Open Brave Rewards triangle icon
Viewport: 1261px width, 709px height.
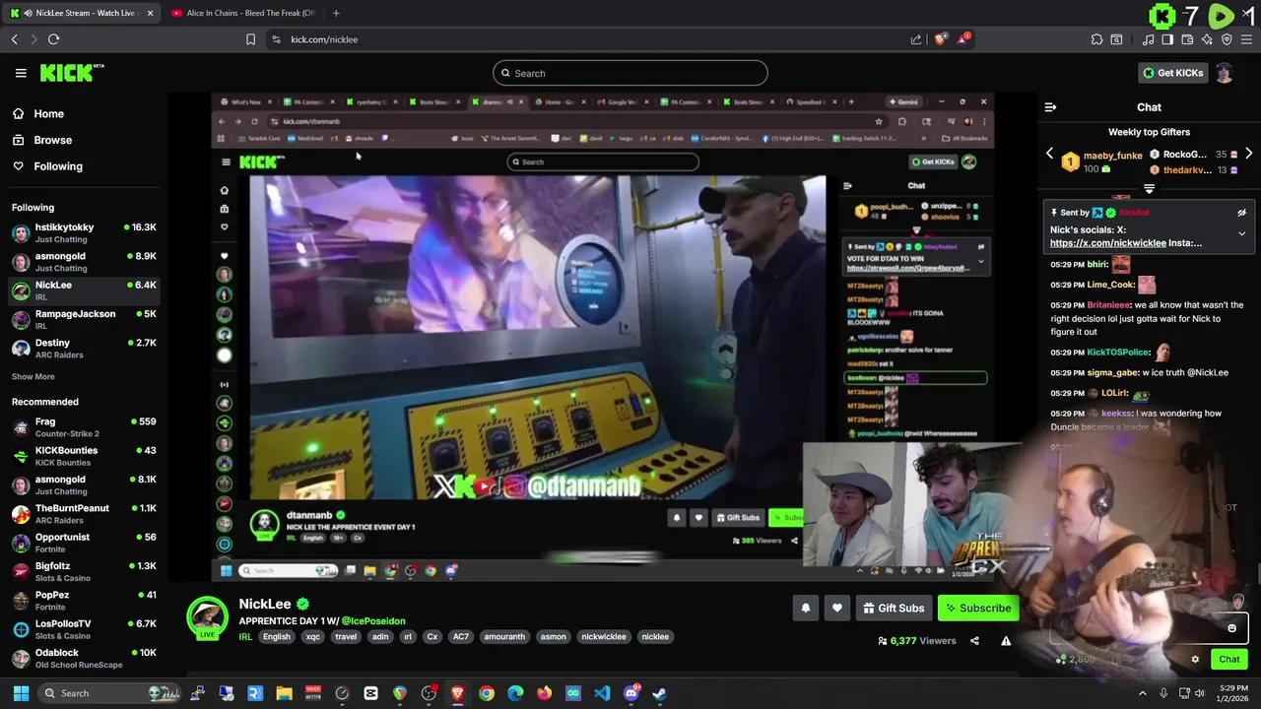(x=962, y=39)
